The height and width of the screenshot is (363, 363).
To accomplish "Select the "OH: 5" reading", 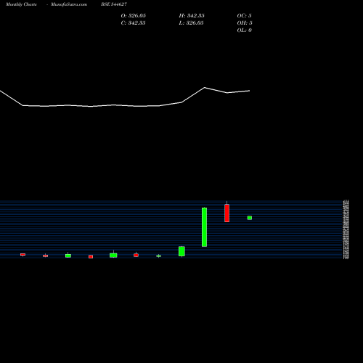I will coord(245,23).
